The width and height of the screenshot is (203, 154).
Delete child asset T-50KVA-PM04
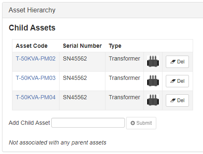[177, 100]
